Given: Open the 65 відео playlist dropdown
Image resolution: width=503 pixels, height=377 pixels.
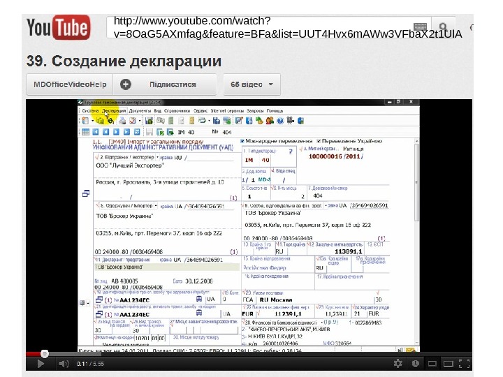Looking at the screenshot, I should (x=251, y=84).
